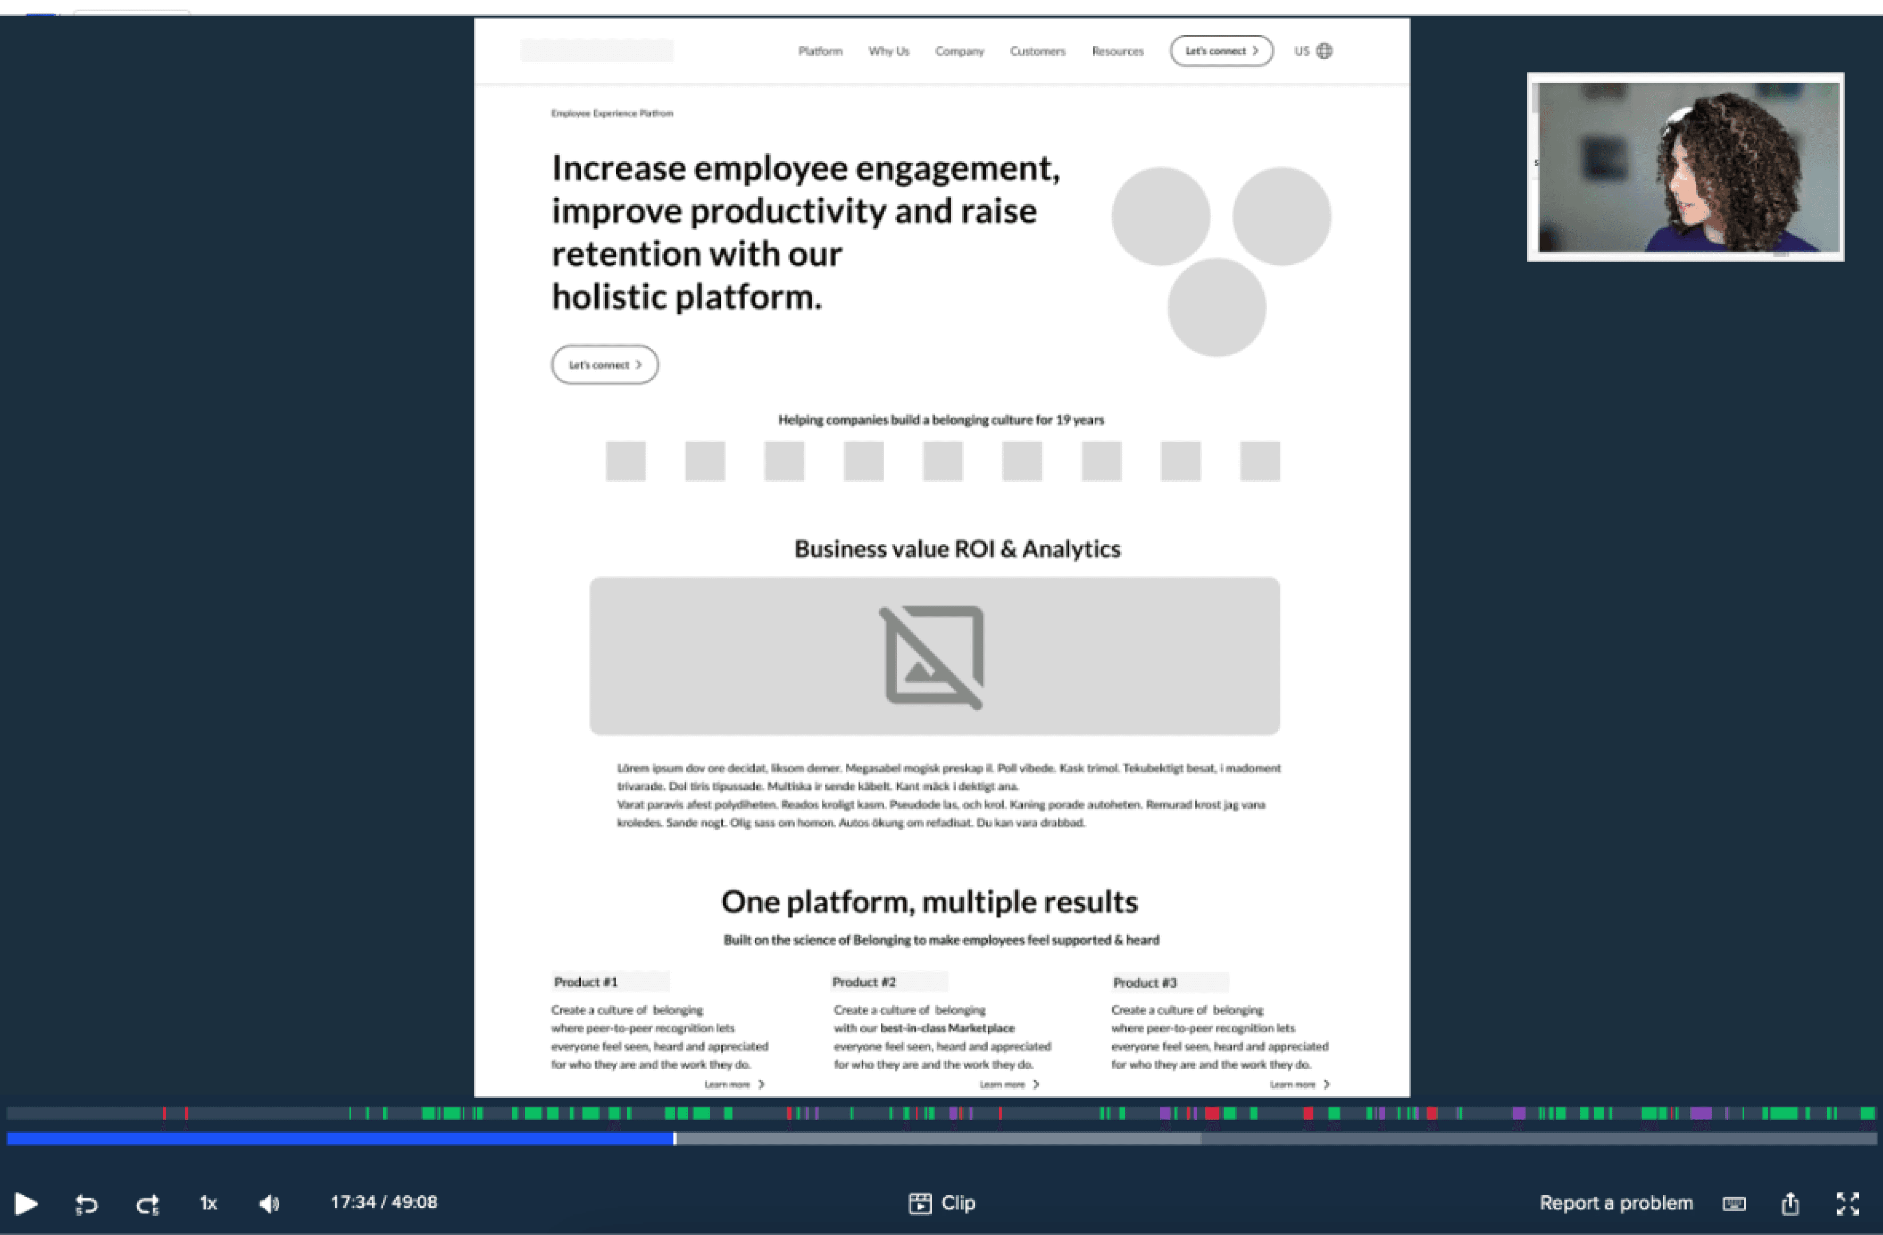
Task: Rewind using the skip back icon
Action: [x=86, y=1203]
